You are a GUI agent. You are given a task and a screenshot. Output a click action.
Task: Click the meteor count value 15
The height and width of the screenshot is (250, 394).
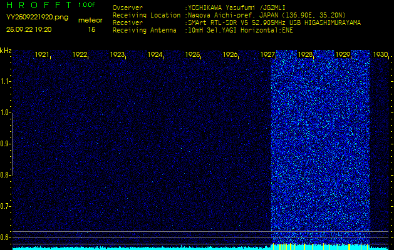(x=91, y=29)
